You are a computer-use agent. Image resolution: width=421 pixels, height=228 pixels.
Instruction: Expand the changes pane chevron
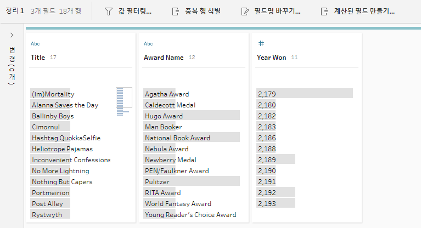coord(12,35)
